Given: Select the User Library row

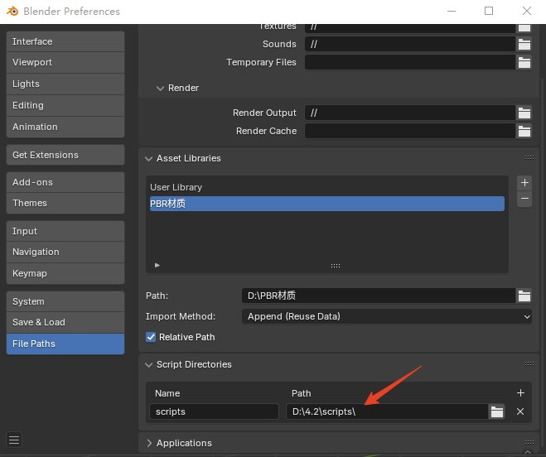Looking at the screenshot, I should (327, 187).
